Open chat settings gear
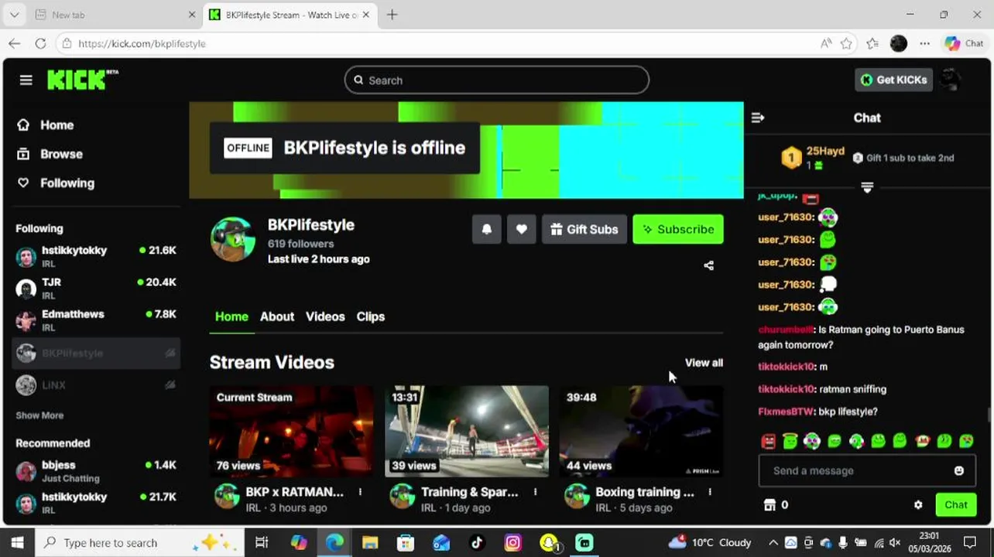Image resolution: width=994 pixels, height=557 pixels. click(x=918, y=505)
